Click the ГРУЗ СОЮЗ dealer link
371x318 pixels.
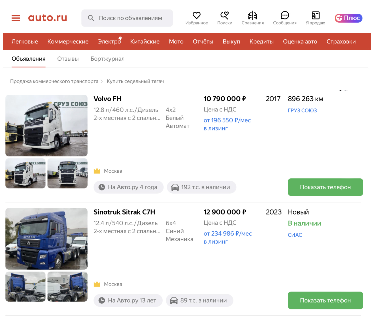(302, 110)
